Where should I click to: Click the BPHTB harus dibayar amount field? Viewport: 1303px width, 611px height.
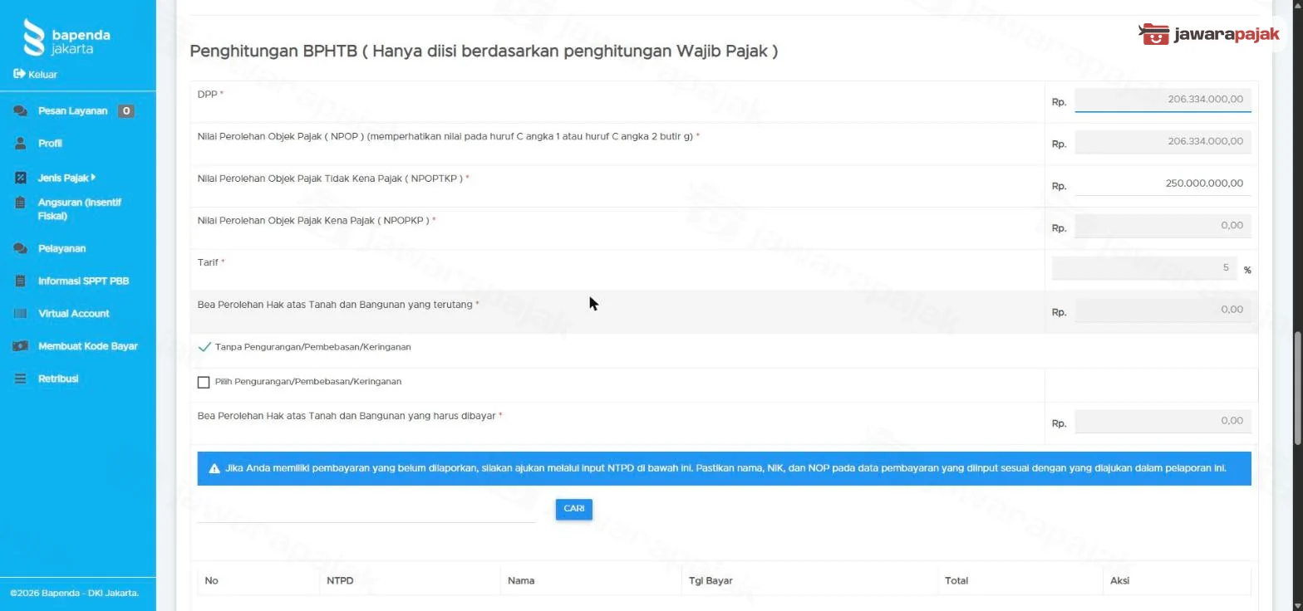pyautogui.click(x=1163, y=421)
